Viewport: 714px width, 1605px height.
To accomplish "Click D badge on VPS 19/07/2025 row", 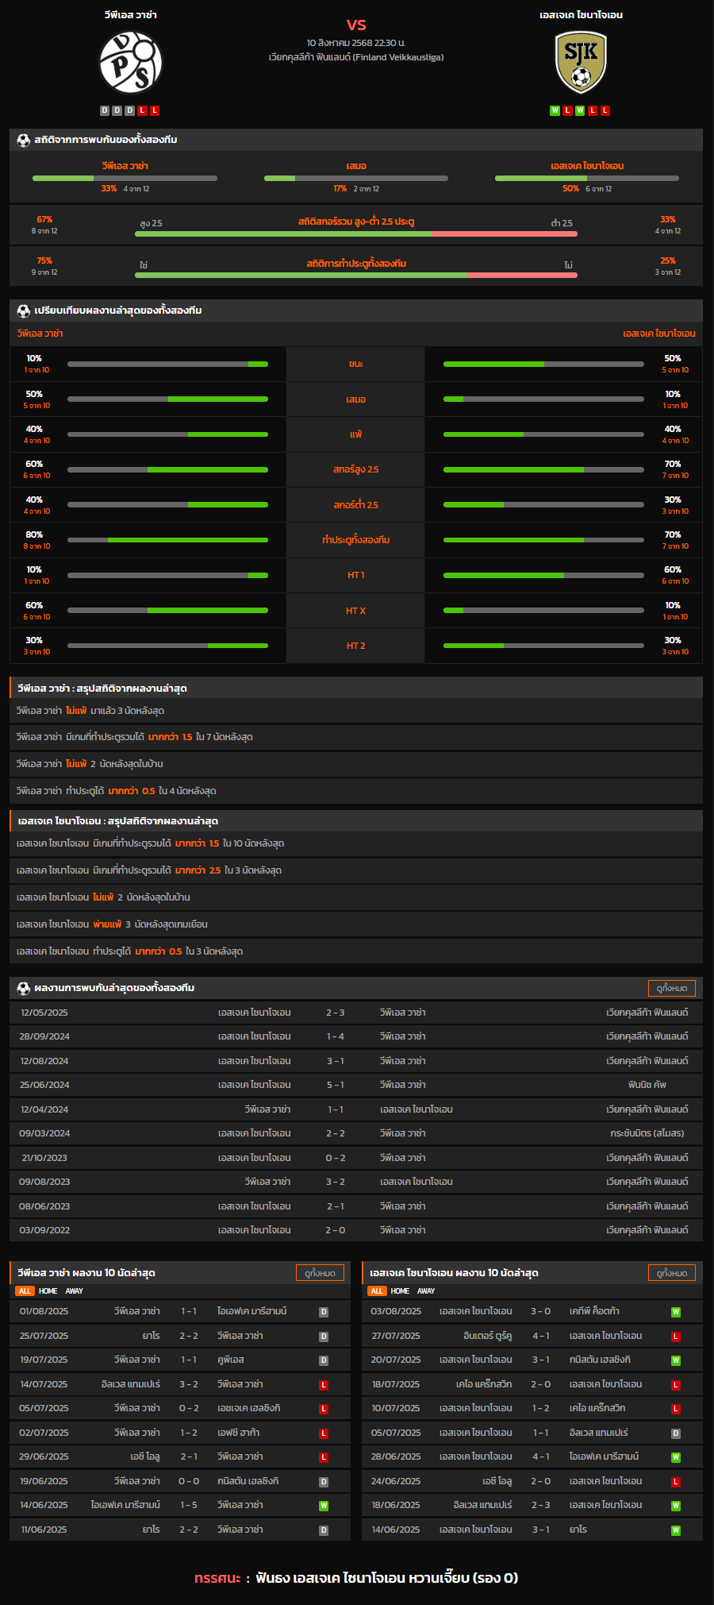I will 324,1360.
